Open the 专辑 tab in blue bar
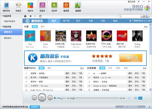 click(91, 21)
